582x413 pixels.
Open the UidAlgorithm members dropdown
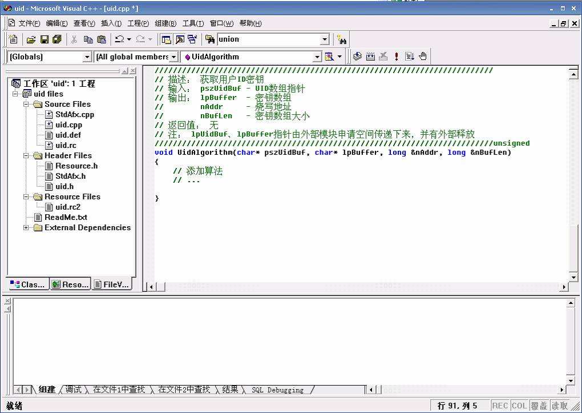tap(317, 57)
